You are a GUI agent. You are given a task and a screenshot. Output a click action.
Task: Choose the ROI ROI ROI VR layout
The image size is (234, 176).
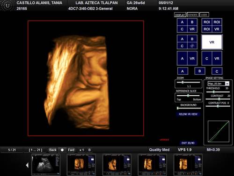(x=212, y=25)
